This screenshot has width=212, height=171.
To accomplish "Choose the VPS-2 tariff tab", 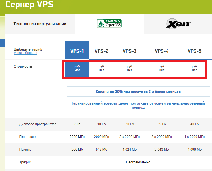I will (101, 51).
